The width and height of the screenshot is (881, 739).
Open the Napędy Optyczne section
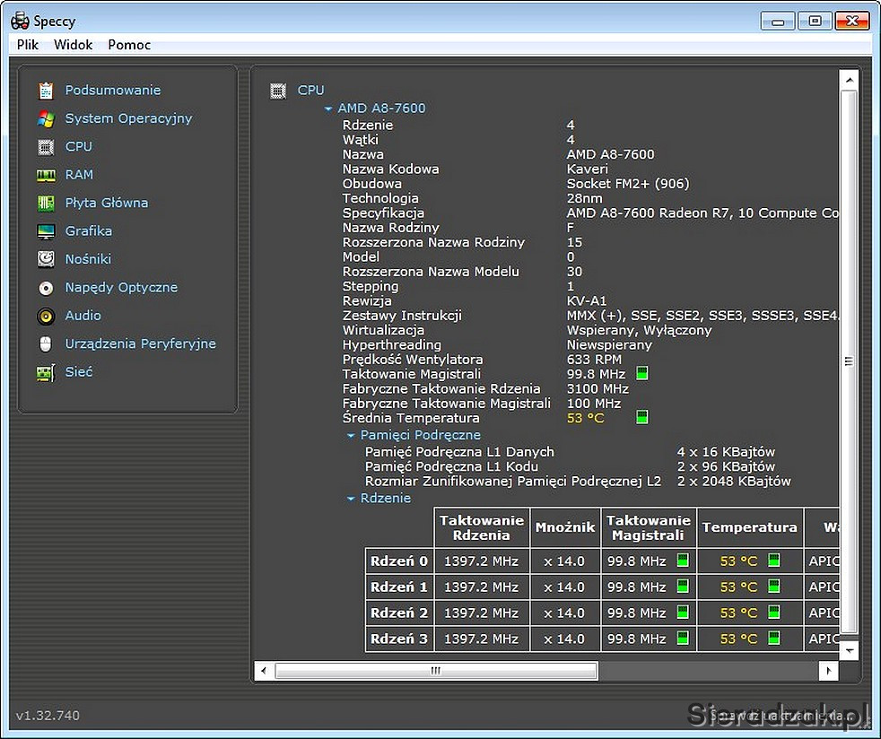(121, 288)
